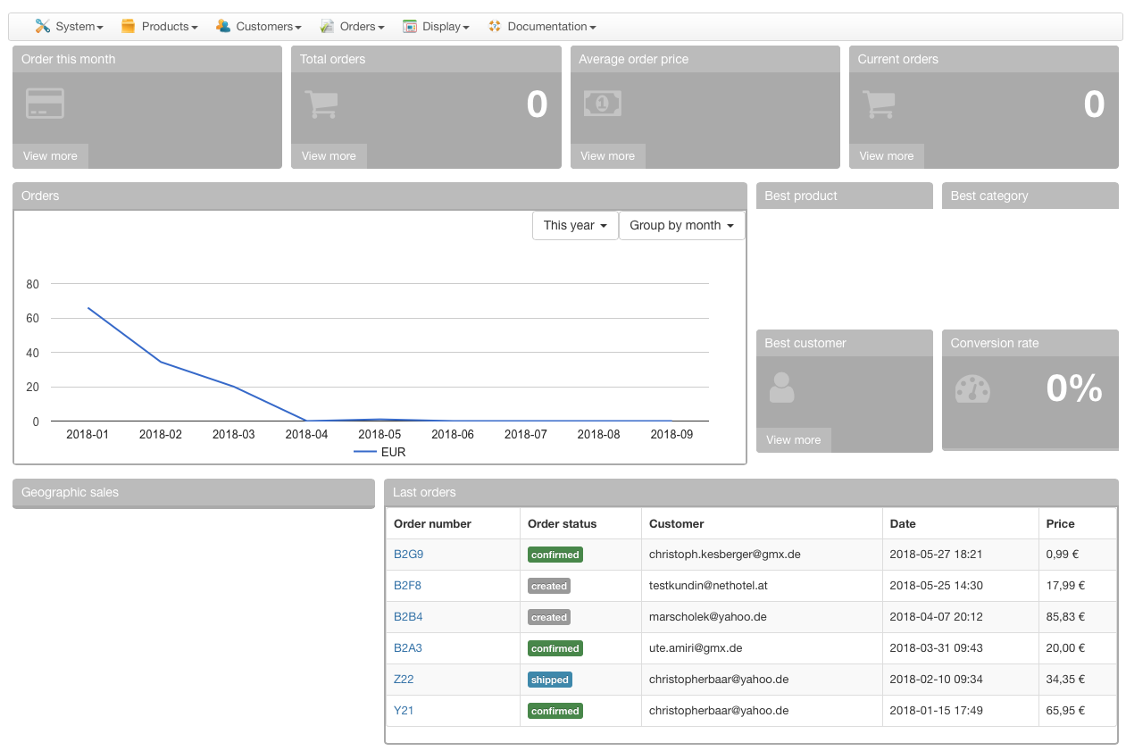Click the Products box icon
The height and width of the screenshot is (751, 1126).
(x=128, y=26)
